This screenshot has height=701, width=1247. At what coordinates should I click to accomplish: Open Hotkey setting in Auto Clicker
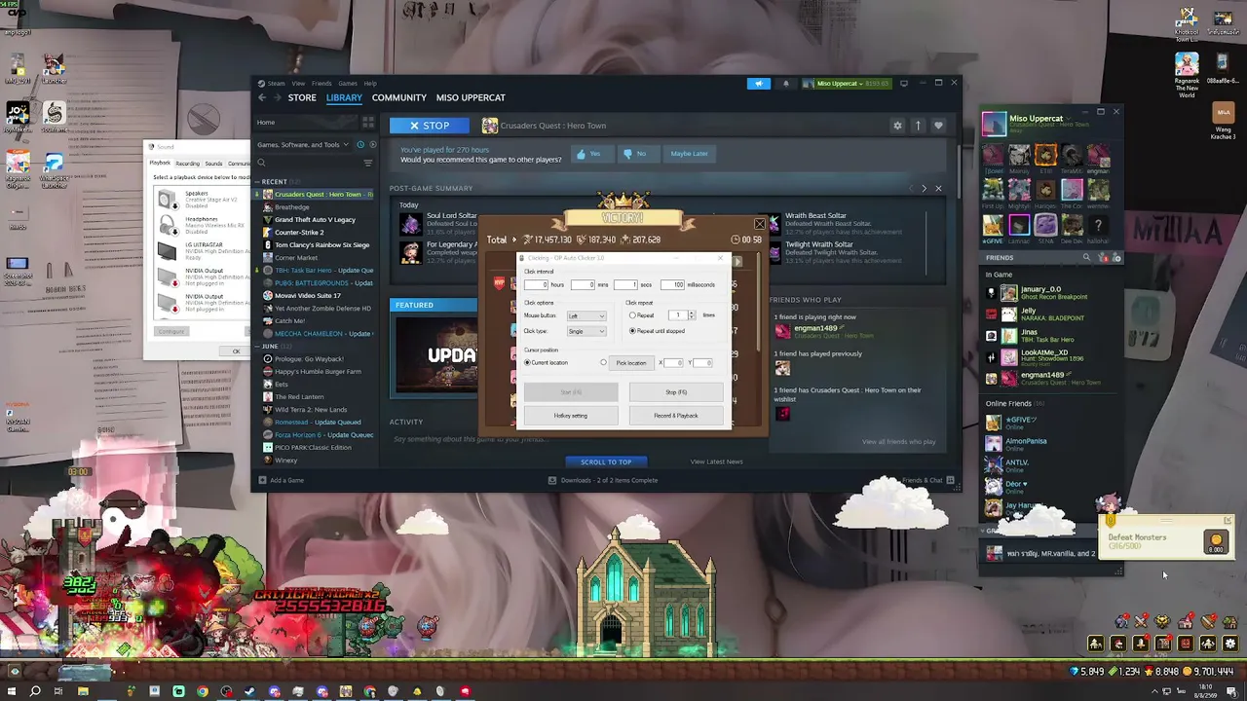[x=571, y=416]
